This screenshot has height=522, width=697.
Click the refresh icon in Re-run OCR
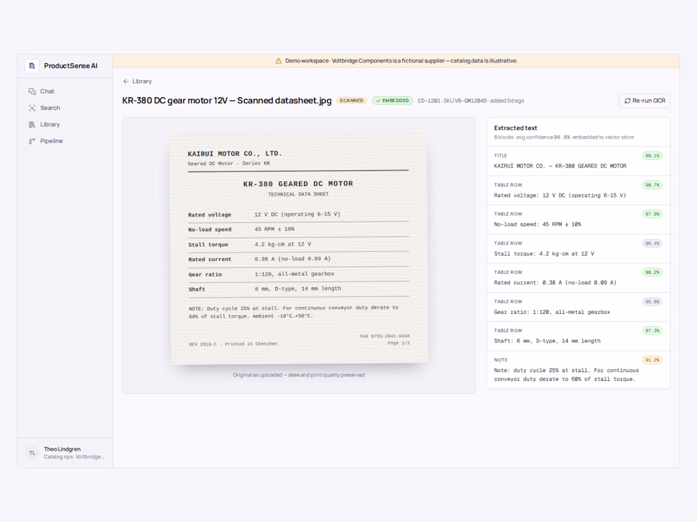(627, 101)
